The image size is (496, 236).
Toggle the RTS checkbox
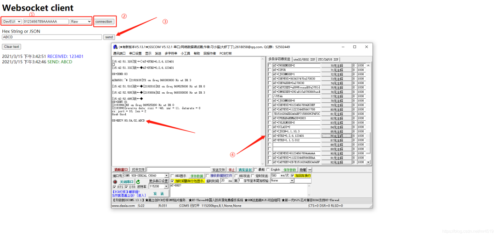(115, 187)
